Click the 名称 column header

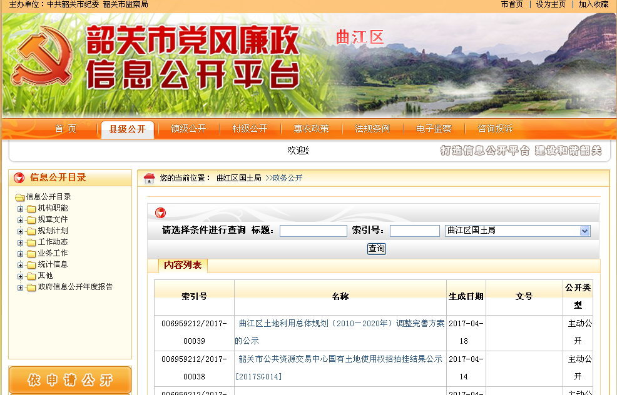click(x=340, y=296)
